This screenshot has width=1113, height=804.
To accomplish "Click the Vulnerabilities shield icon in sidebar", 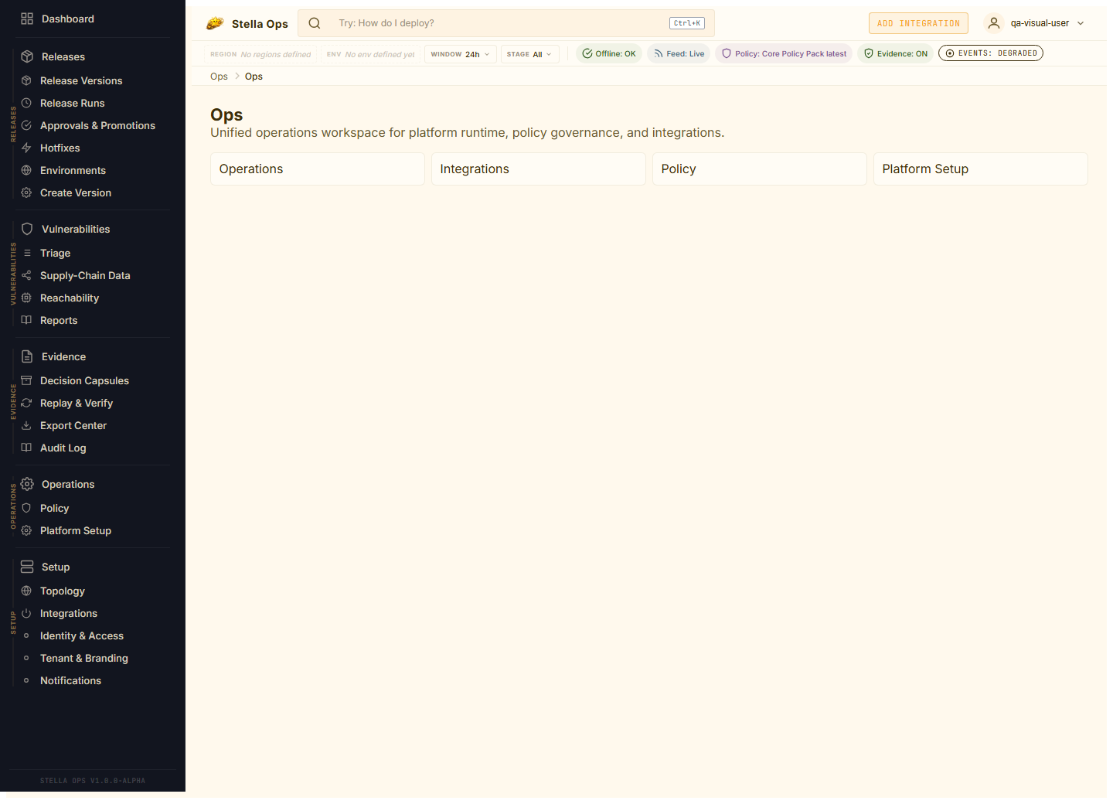I will tap(27, 229).
